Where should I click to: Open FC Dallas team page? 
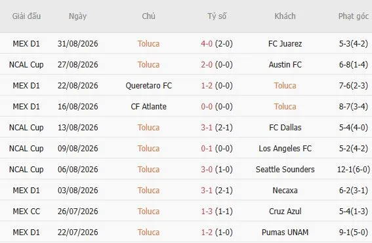click(x=285, y=128)
